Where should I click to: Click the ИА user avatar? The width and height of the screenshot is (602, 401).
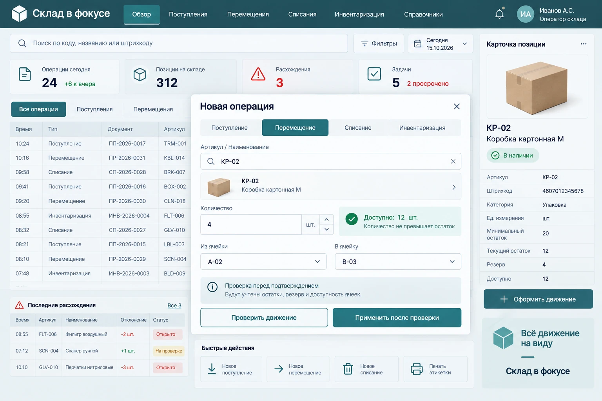pyautogui.click(x=525, y=14)
